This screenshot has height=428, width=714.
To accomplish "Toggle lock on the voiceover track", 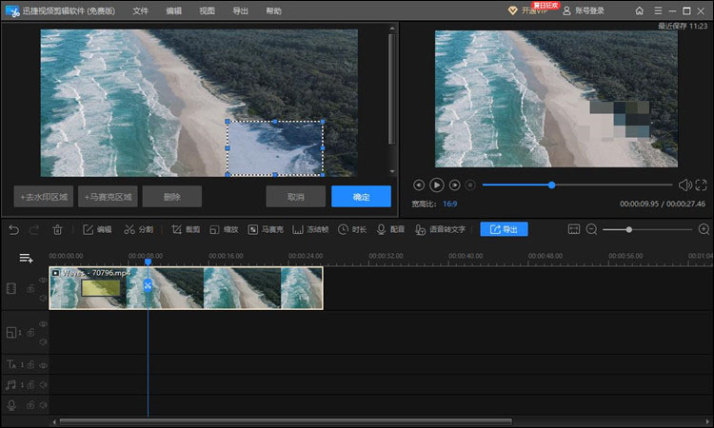I will point(30,405).
